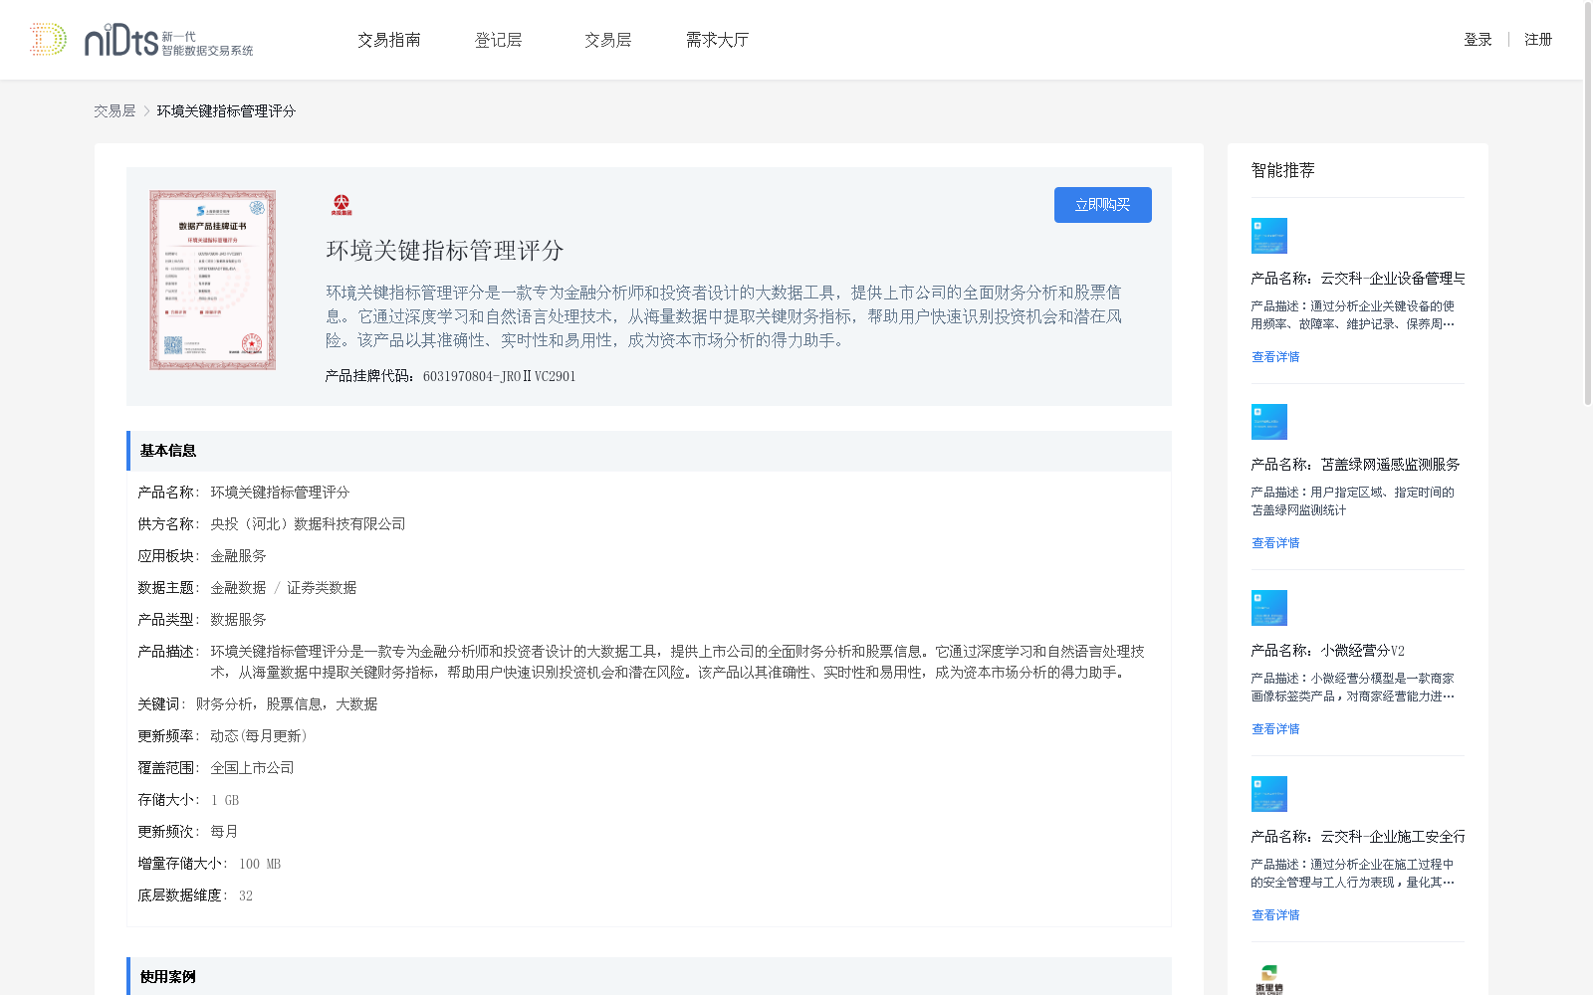
Task: Click the 立即购买 button
Action: pyautogui.click(x=1103, y=205)
